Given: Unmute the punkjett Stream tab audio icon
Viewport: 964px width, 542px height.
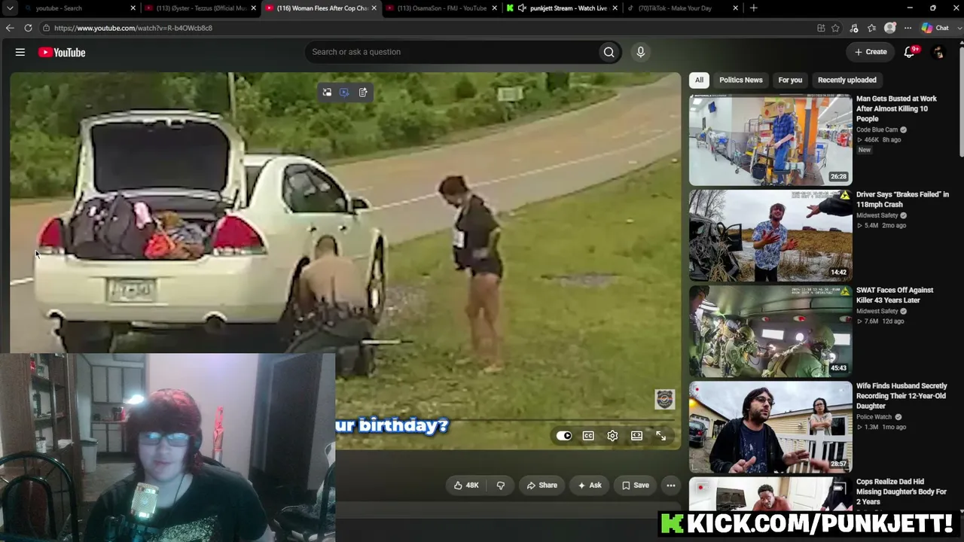Looking at the screenshot, I should point(522,8).
